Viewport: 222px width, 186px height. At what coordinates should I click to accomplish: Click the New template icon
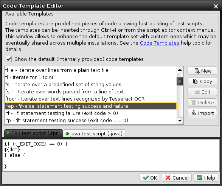[x=197, y=71]
